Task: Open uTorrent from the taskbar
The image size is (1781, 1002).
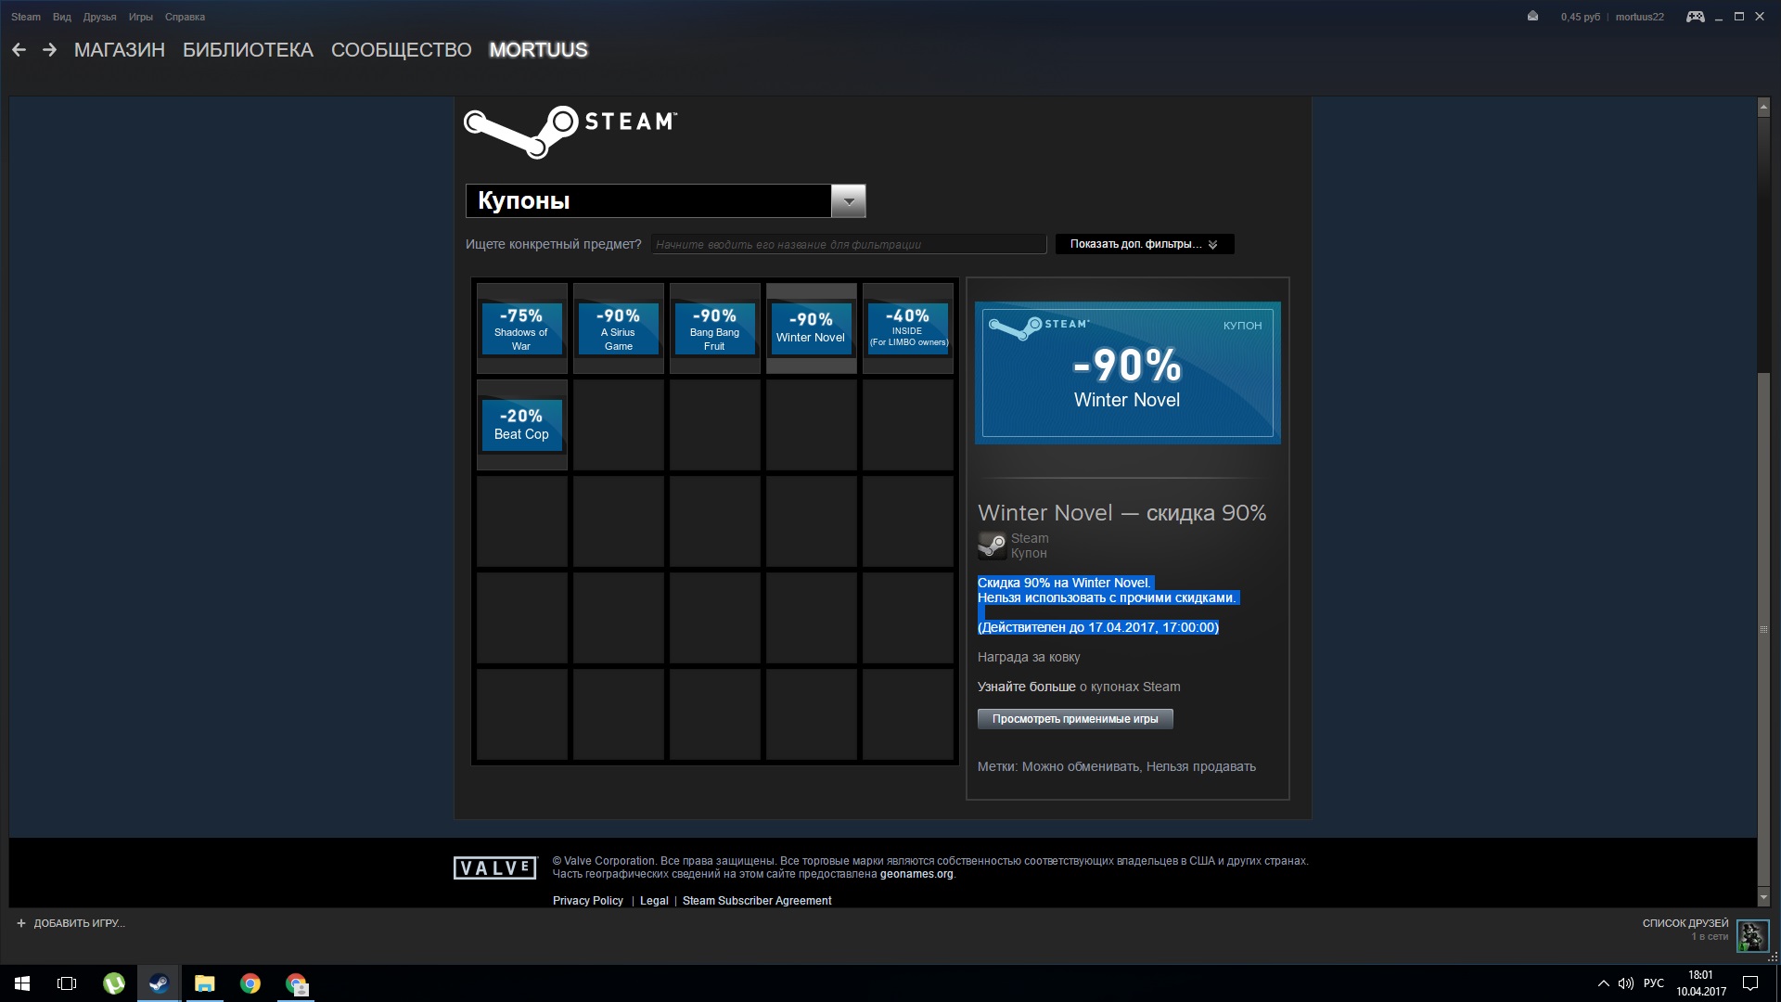Action: [113, 983]
